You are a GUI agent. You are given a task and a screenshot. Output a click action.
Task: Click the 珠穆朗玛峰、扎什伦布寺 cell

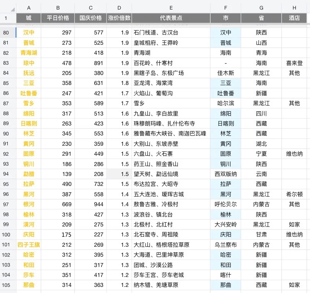[x=171, y=124]
